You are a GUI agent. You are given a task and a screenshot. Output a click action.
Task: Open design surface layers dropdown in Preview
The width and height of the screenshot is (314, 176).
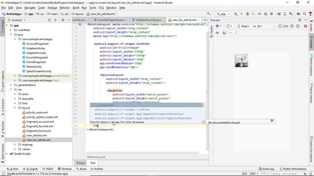pos(218,26)
